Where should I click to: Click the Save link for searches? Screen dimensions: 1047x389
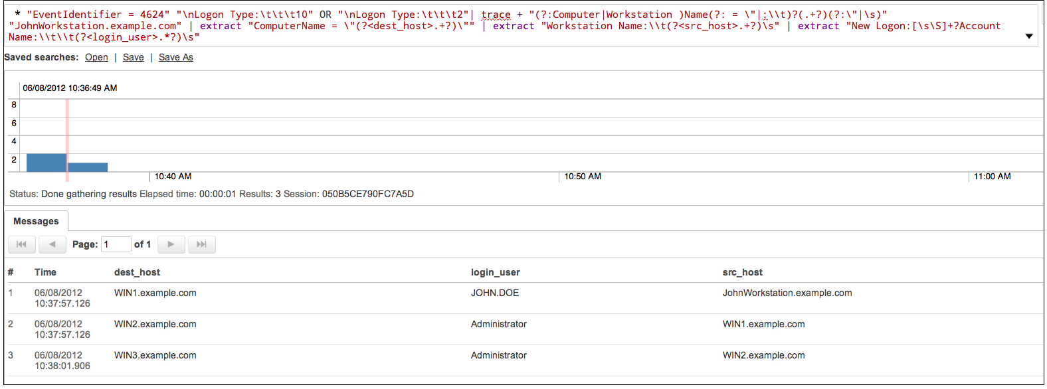click(133, 58)
